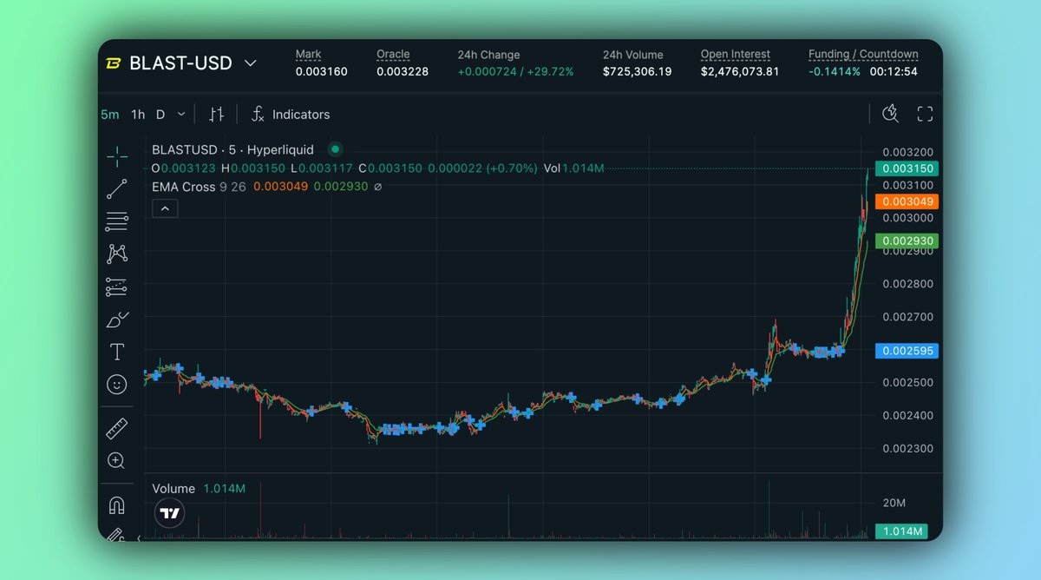Open the candle chart style selector
The height and width of the screenshot is (580, 1041).
coord(217,115)
